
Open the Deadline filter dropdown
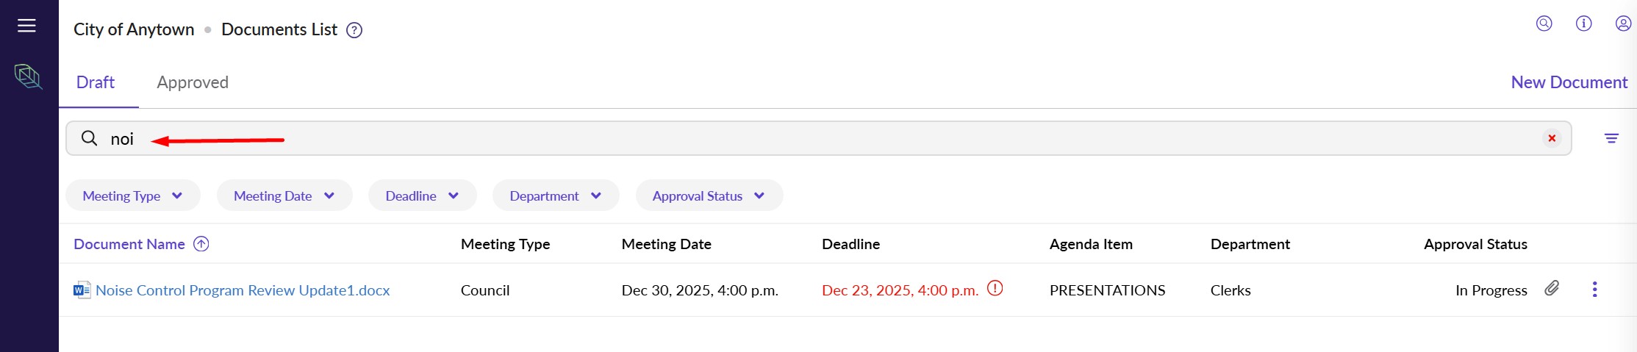coord(422,196)
